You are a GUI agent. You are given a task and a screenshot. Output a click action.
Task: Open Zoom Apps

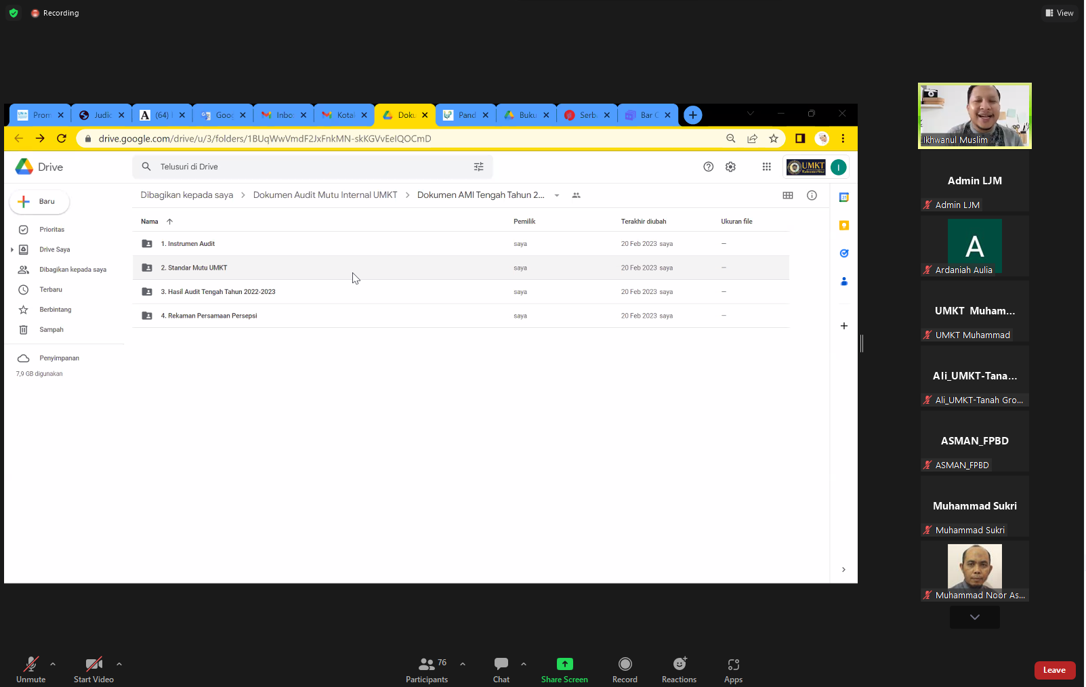coord(733,669)
